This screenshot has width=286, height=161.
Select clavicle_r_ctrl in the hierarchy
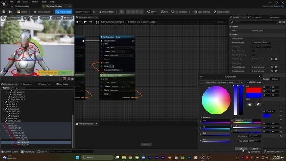tap(23, 144)
